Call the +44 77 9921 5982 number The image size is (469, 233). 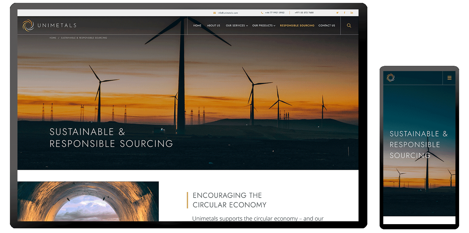point(275,12)
